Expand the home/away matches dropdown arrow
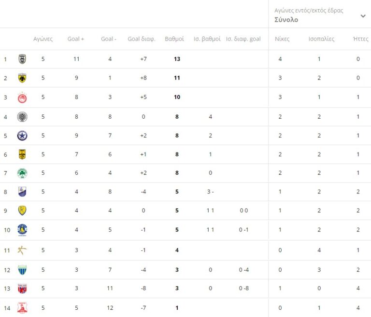Image resolution: width=371 pixels, height=317 pixels. [x=363, y=16]
